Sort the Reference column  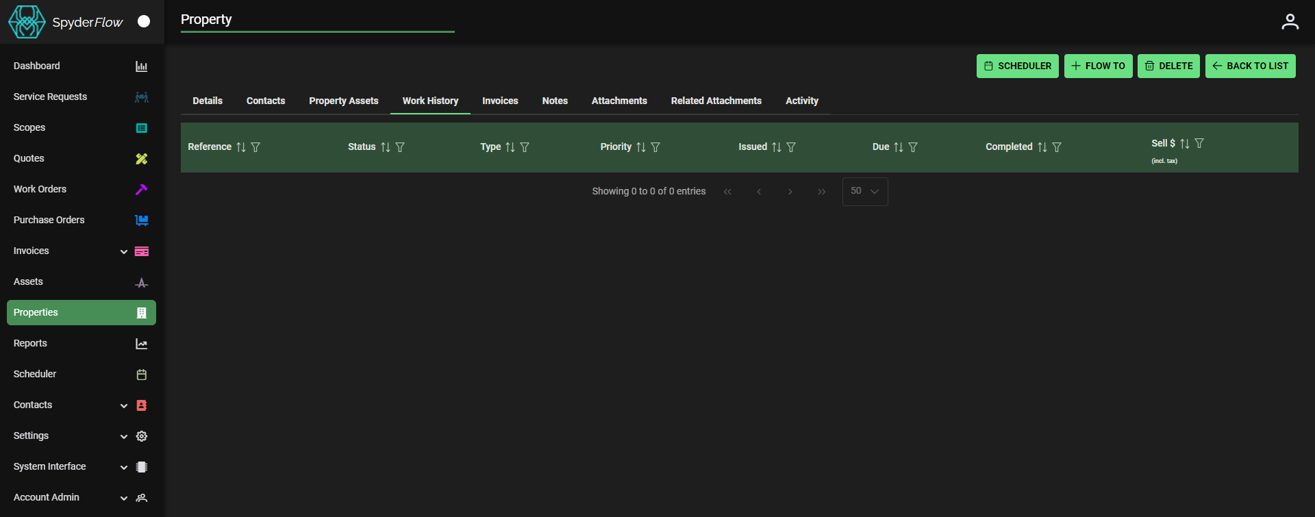pos(241,147)
